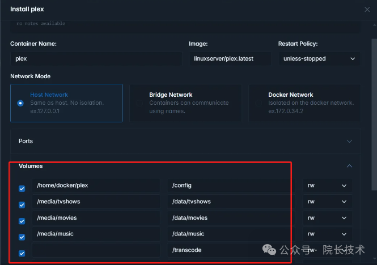Open the Restart Policy dropdown
The image size is (377, 265).
[319, 59]
